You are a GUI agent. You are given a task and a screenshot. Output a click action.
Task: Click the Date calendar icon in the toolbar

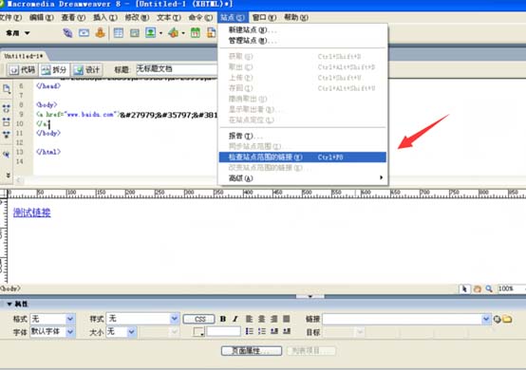pyautogui.click(x=196, y=33)
